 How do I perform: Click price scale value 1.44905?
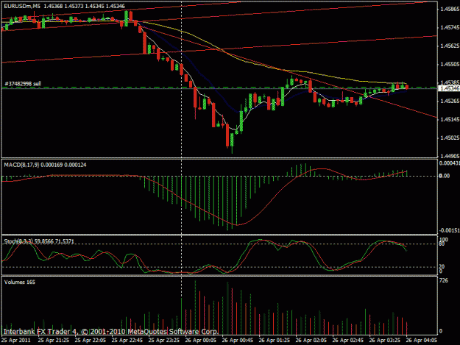click(x=450, y=156)
